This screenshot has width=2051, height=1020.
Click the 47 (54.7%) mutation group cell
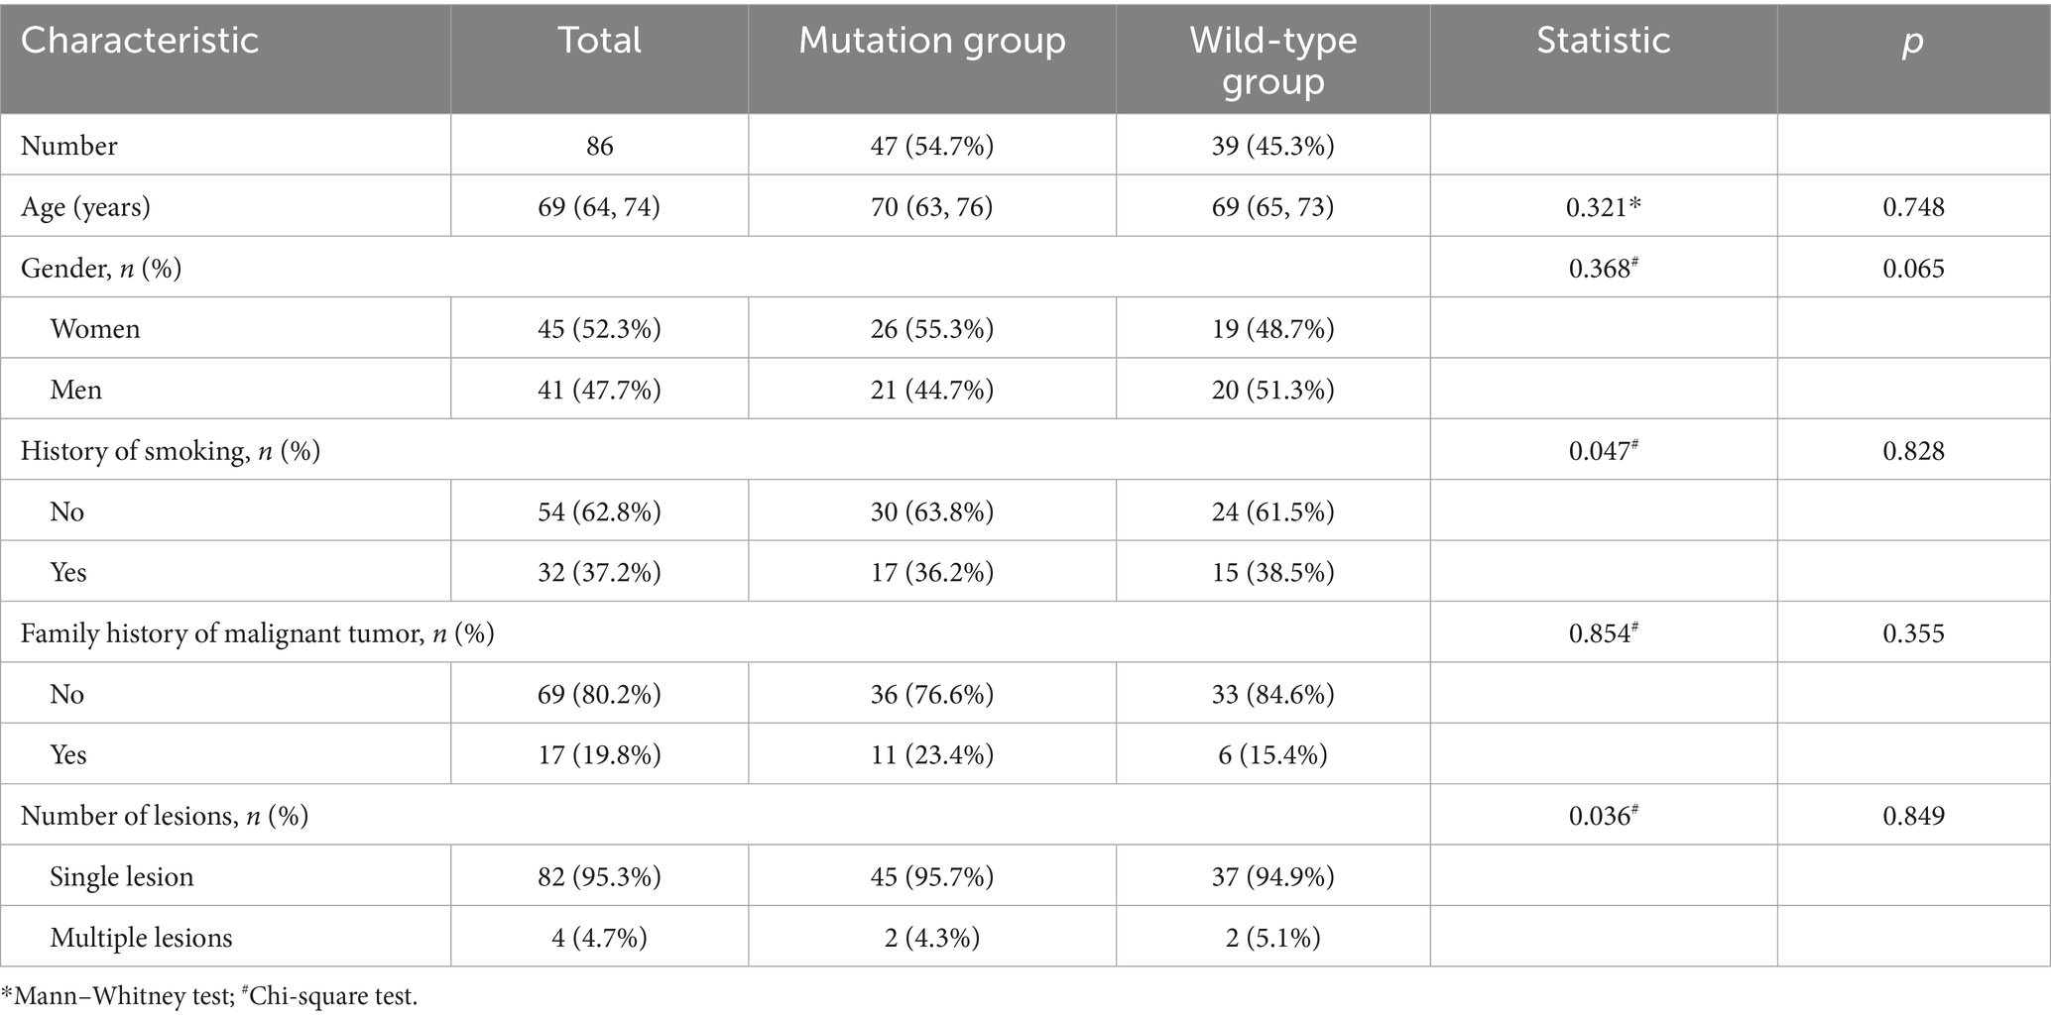(x=931, y=146)
